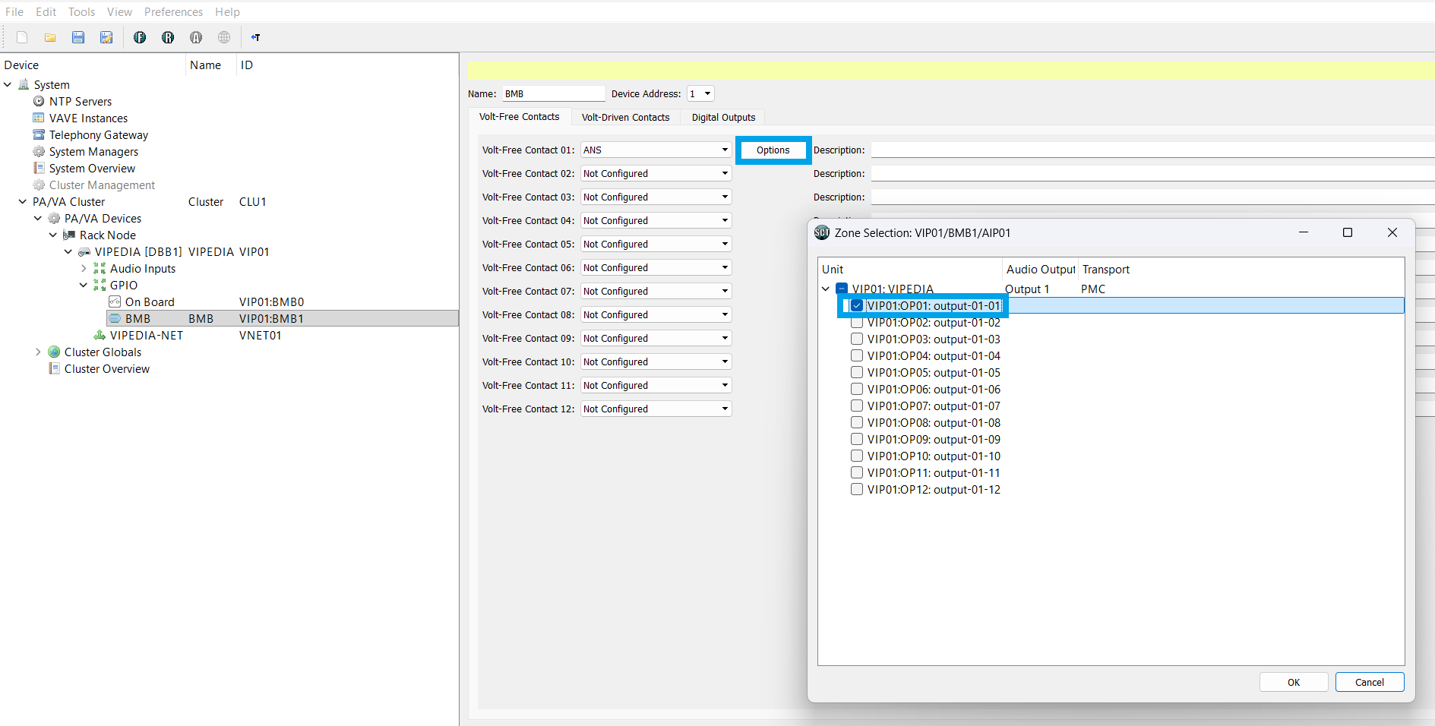Click the VIPEDIA-NET network icon

(100, 335)
